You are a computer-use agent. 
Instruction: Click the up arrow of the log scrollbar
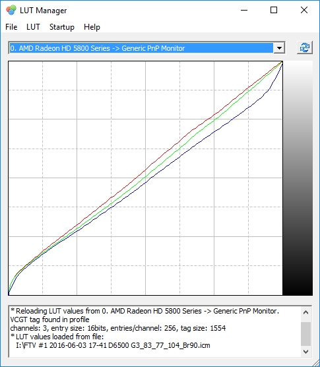pos(305,313)
